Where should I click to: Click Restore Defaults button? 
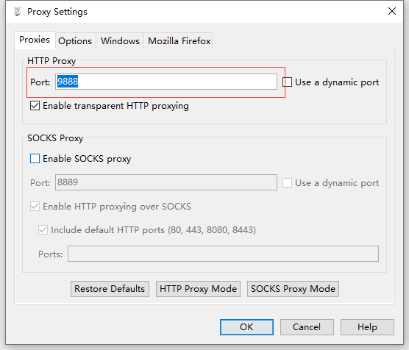[110, 289]
